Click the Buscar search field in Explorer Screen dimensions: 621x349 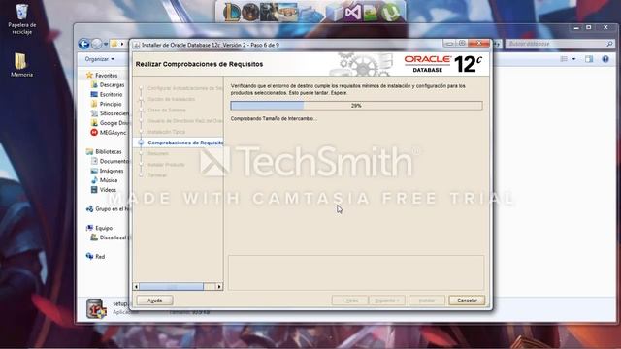[556, 44]
